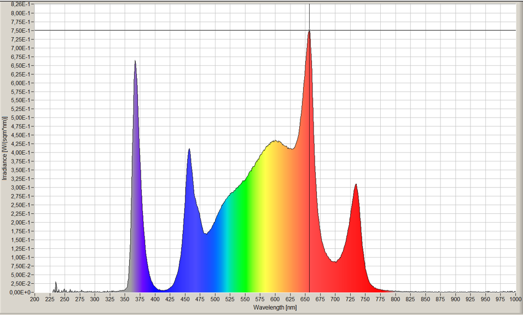Click the '650' wavelength tick label
523x315 pixels.
pyautogui.click(x=305, y=299)
